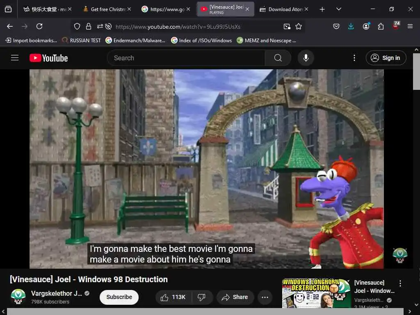Screen dimensions: 420x315
Task: Open the tracking protection shield icon
Action: point(77,26)
